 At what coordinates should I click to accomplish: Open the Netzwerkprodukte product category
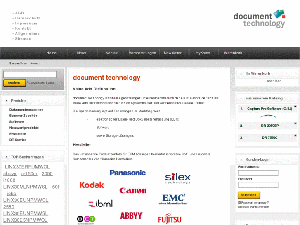(24, 128)
